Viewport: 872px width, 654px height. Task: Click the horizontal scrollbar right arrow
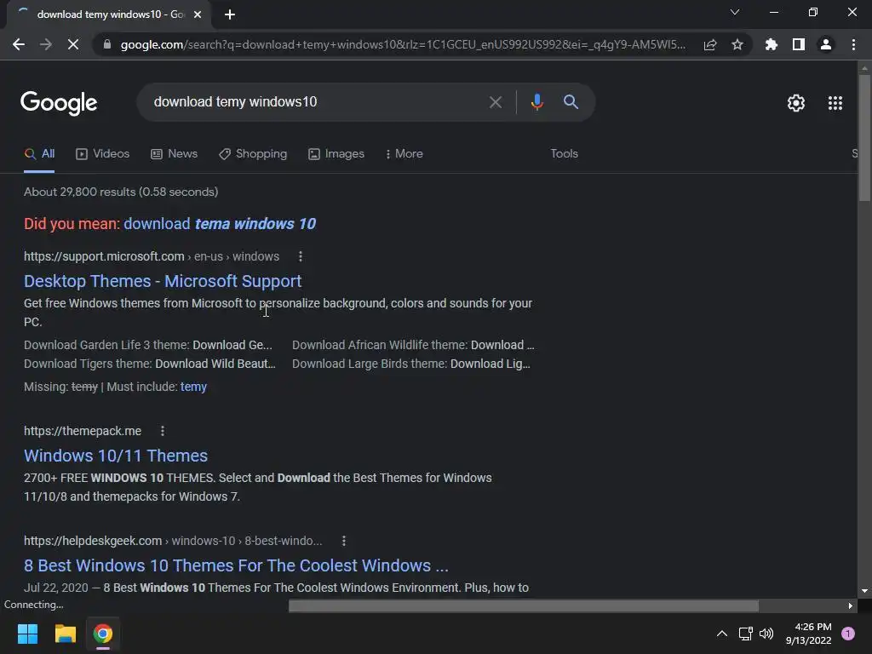[851, 605]
